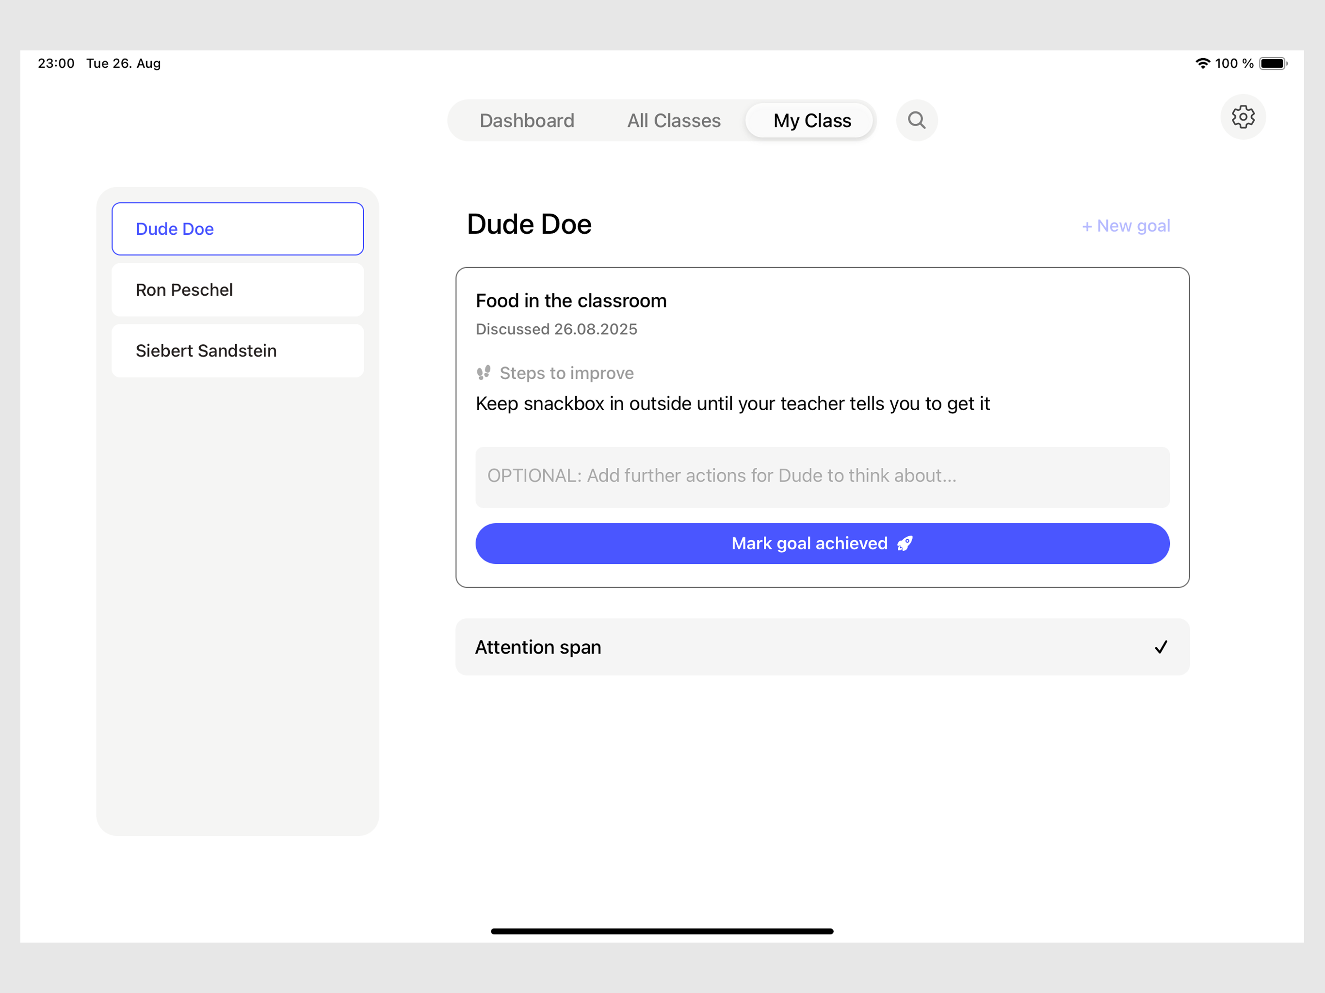Open the search magnifier icon
This screenshot has width=1325, height=993.
click(x=917, y=120)
